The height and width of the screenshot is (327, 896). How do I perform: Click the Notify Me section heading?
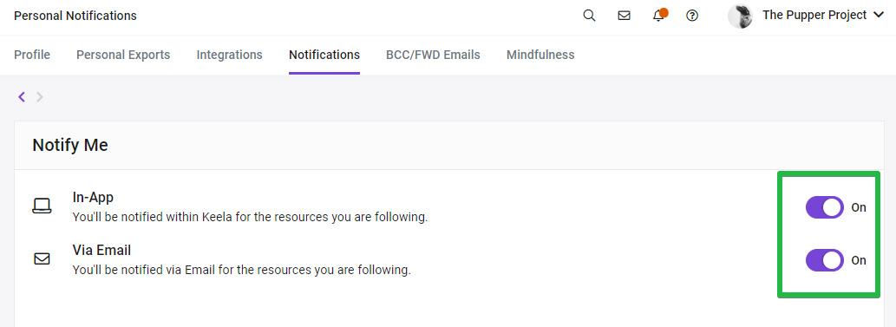[x=70, y=145]
